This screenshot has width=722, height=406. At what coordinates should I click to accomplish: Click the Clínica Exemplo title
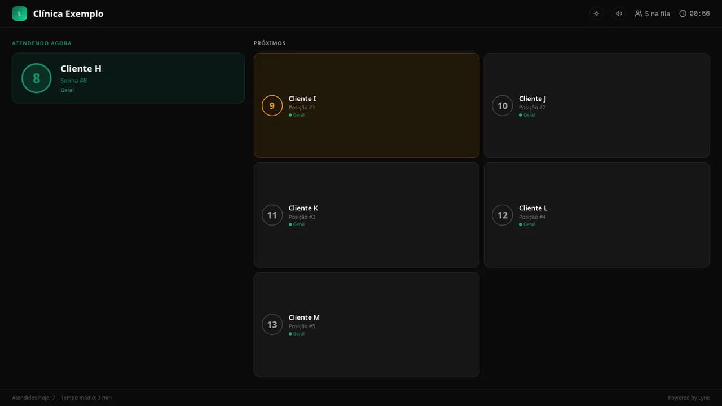pos(68,14)
